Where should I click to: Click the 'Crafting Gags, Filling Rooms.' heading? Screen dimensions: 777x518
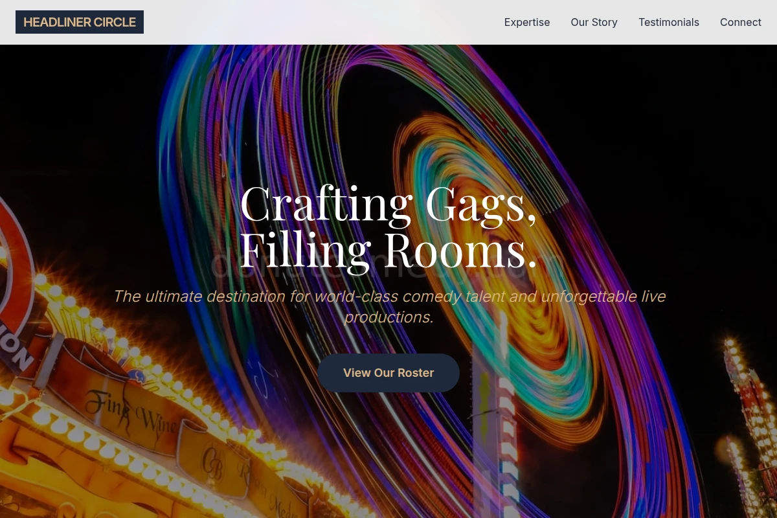388,227
